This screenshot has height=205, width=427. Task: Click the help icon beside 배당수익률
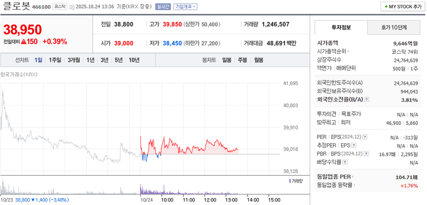point(345,162)
